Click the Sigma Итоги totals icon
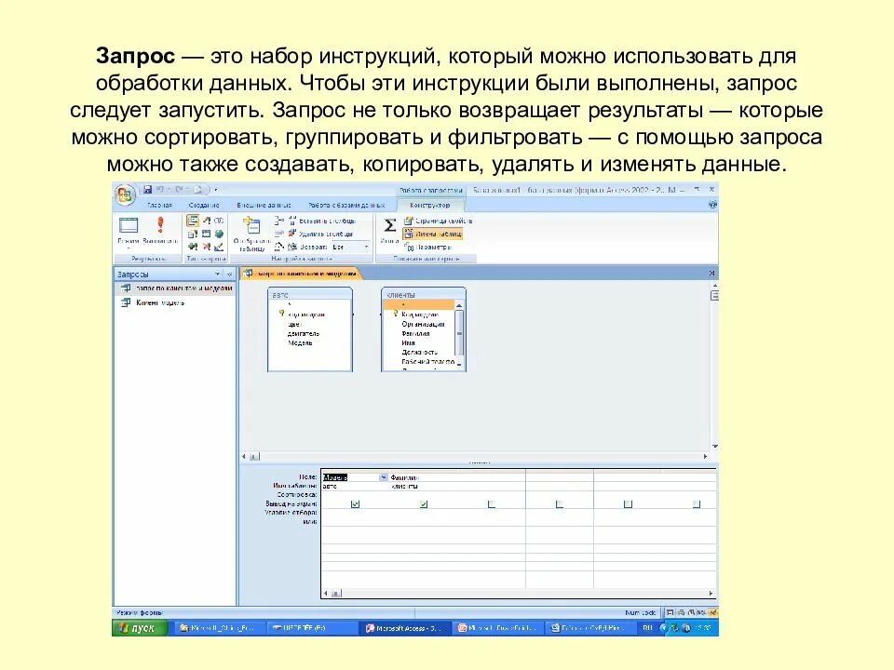 pos(389,225)
